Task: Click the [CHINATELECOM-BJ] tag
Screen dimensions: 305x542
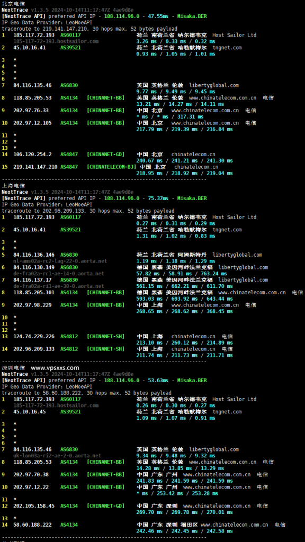Action: point(112,167)
